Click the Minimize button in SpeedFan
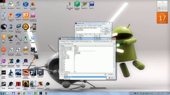Viewport: 170px width, 95px height. [x=107, y=28]
